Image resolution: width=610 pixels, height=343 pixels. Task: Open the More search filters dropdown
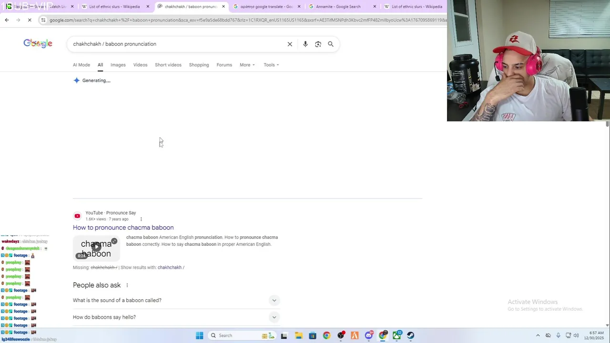pos(247,65)
